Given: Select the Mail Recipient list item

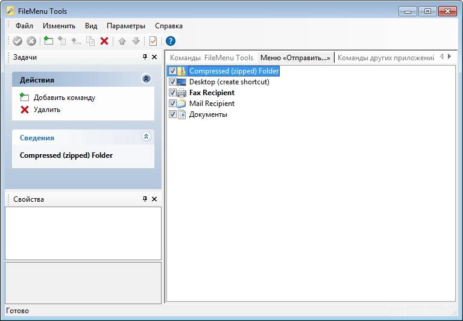Looking at the screenshot, I should tap(212, 104).
